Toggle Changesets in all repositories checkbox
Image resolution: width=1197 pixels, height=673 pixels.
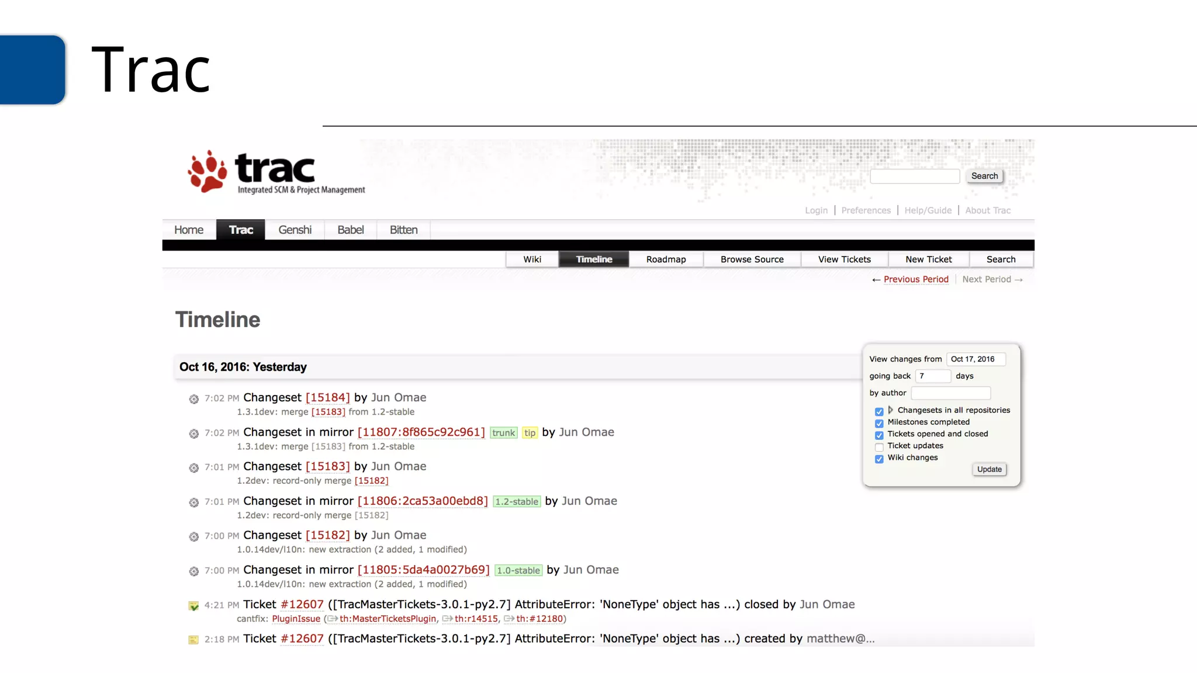[879, 411]
